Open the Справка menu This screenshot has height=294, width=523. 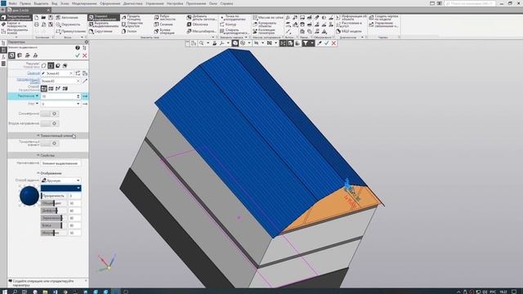click(226, 3)
